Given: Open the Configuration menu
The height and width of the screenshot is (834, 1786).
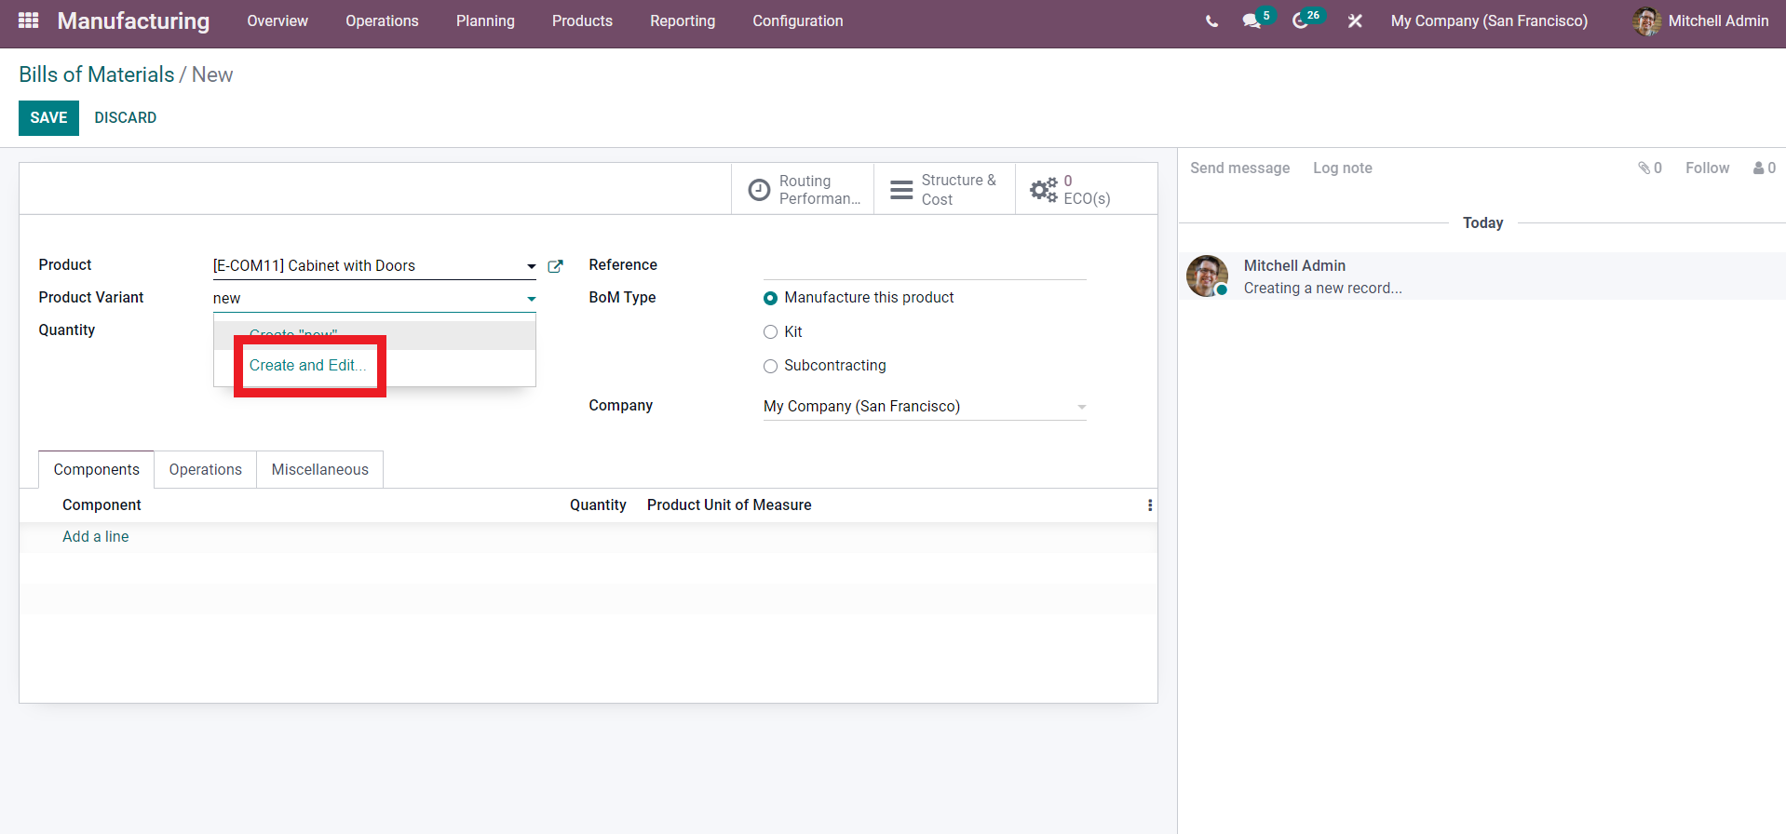Looking at the screenshot, I should point(797,21).
